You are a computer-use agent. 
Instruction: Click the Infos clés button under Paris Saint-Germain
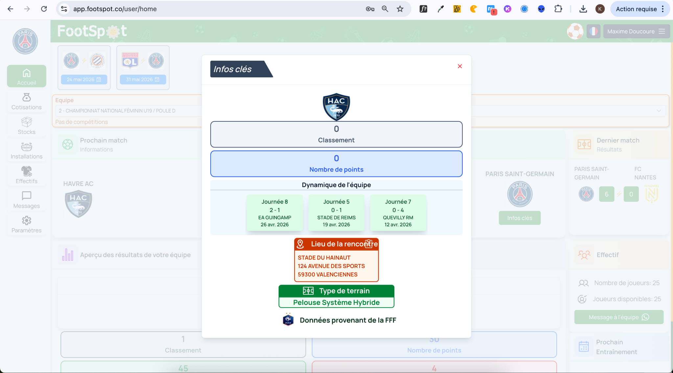point(520,218)
